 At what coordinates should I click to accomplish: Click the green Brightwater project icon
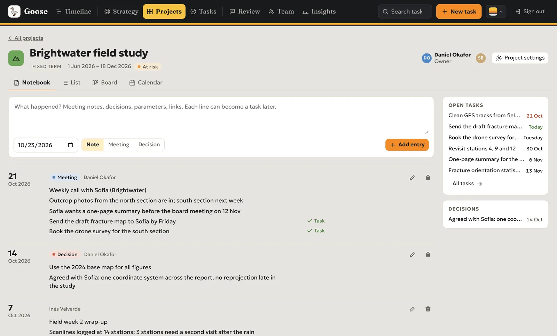pyautogui.click(x=16, y=58)
